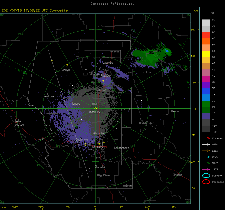Click the Composite_Reflectivity title
Image resolution: width=225 pixels, height=210 pixels.
click(112, 4)
